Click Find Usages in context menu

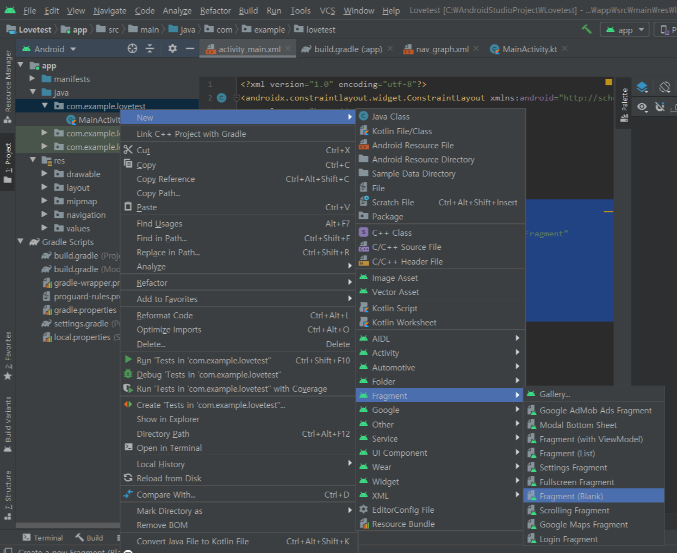[237, 223]
